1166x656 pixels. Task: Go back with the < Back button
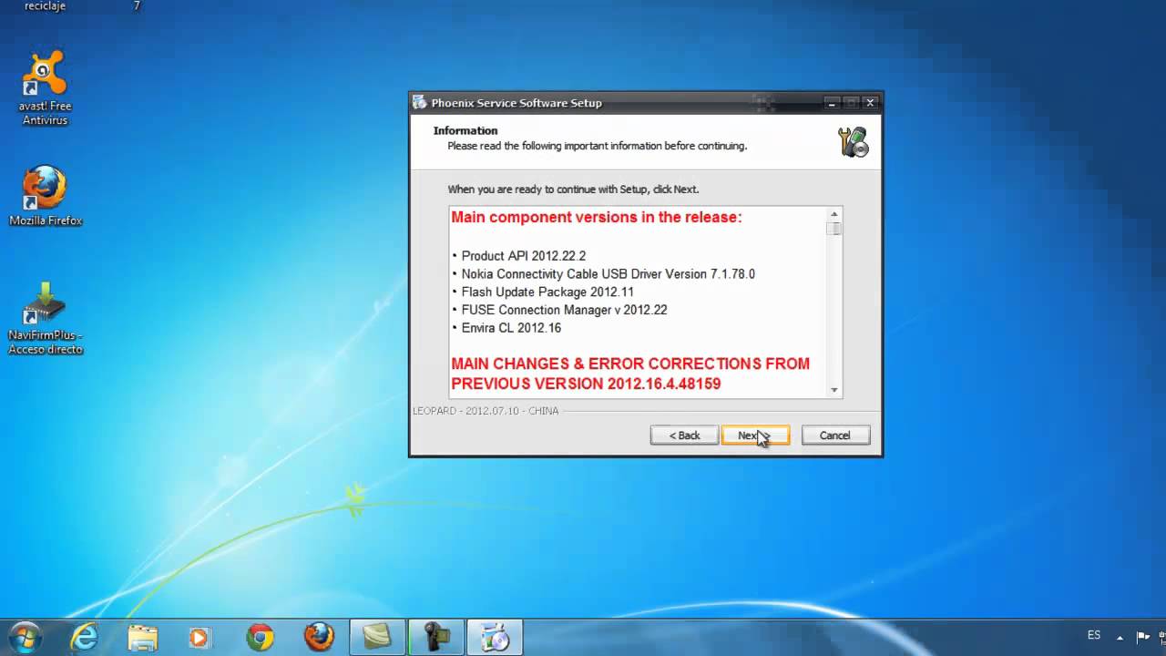point(684,436)
